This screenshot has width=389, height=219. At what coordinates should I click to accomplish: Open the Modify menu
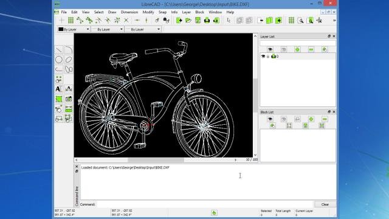pyautogui.click(x=148, y=12)
